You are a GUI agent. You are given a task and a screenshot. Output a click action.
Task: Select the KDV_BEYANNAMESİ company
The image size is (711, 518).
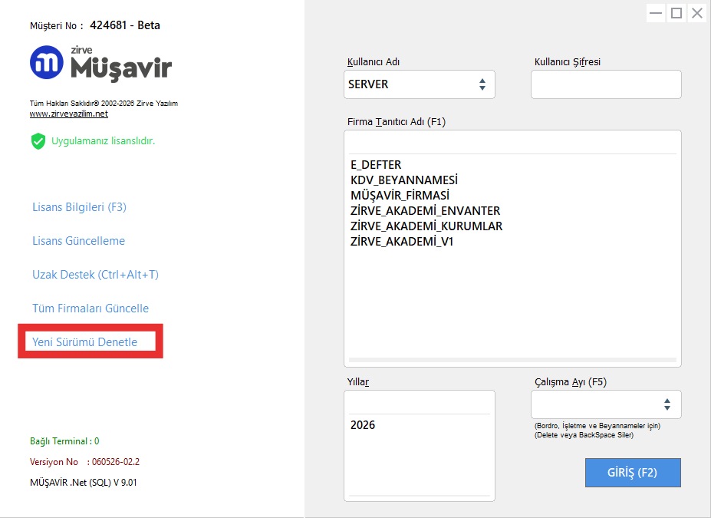(x=404, y=180)
